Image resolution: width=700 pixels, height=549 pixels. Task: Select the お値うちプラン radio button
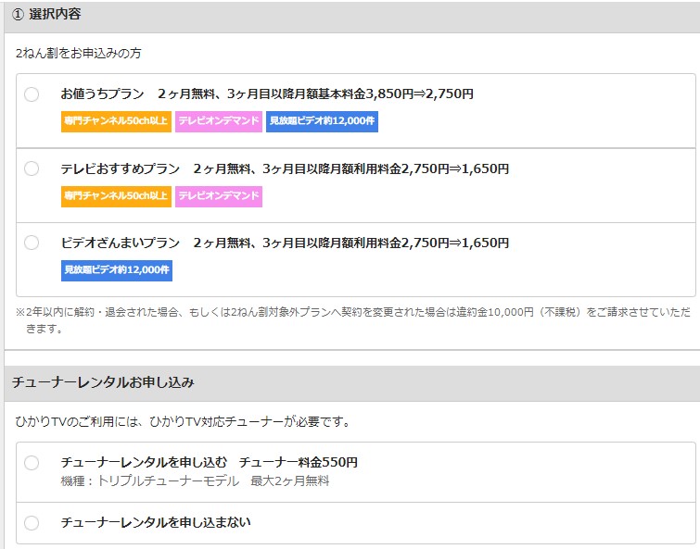(32, 94)
